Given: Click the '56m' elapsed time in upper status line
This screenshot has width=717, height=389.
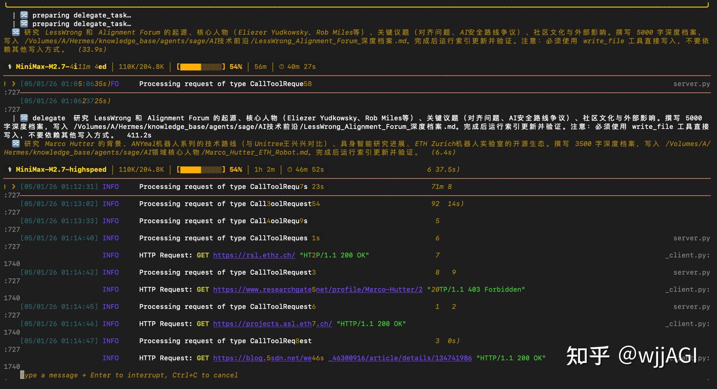Looking at the screenshot, I should (260, 67).
